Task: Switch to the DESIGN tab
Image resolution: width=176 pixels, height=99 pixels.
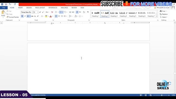Action: [x=29, y=8]
